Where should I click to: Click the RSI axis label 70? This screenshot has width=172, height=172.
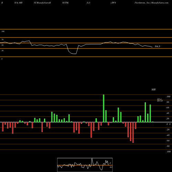pyautogui.click(x=2, y=40)
